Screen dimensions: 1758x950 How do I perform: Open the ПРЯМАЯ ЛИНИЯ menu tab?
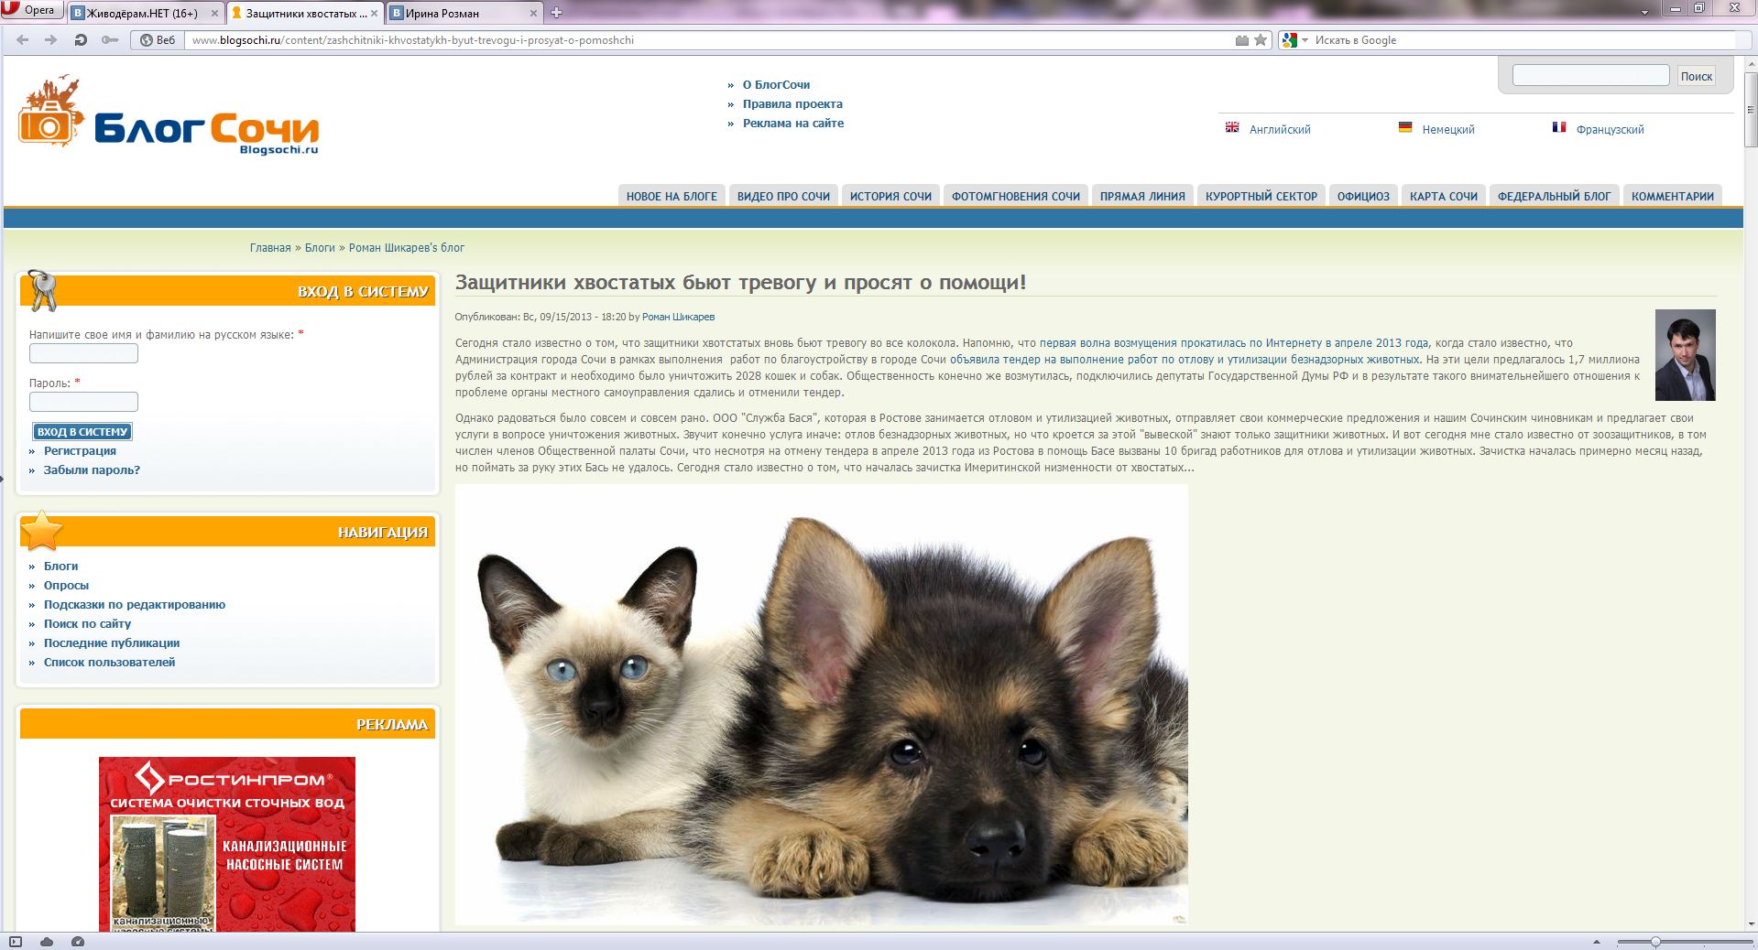1142,196
